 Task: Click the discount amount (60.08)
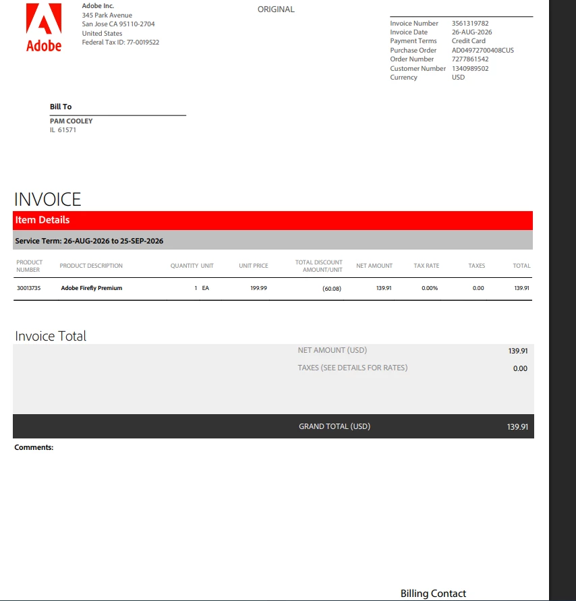331,288
